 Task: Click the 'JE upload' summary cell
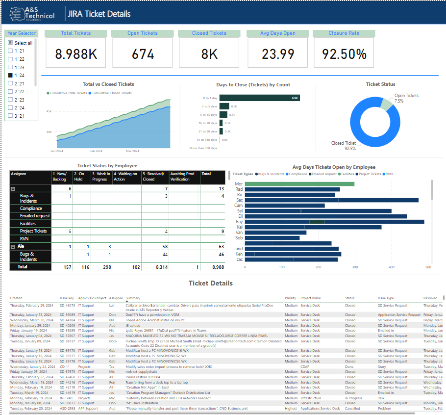[x=133, y=325]
